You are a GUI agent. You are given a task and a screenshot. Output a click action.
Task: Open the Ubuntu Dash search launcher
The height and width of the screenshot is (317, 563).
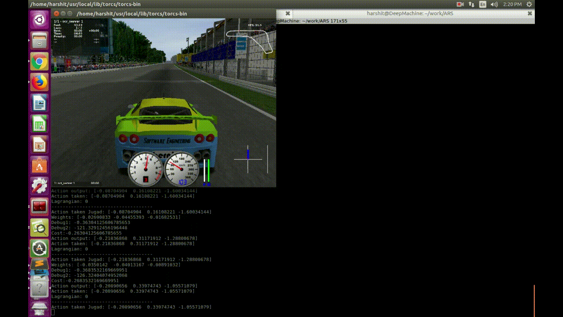[39, 20]
